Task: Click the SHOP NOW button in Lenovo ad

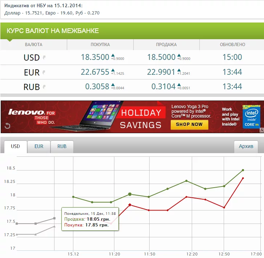Action: 189,124
